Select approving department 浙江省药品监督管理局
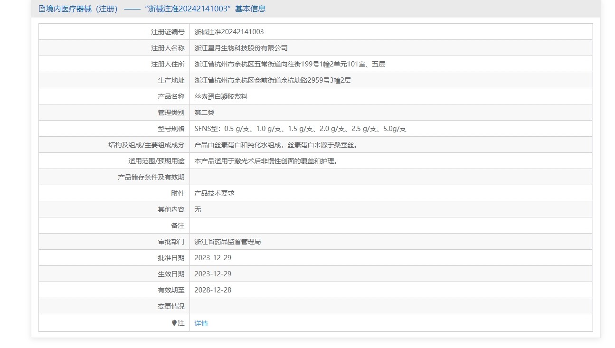Image resolution: width=615 pixels, height=348 pixels. 228,242
